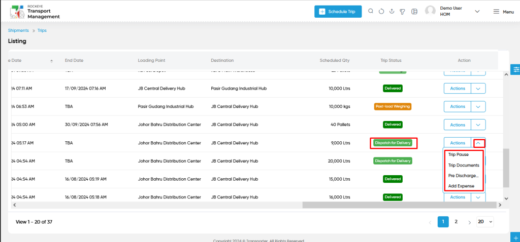Click the 20,000 Ltrs quantity cell

pos(339,161)
